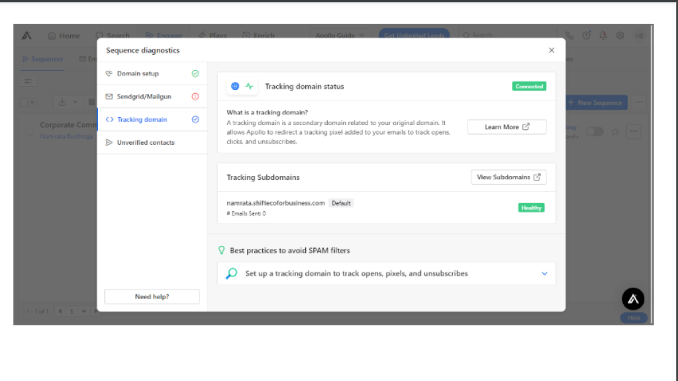Click the filter icon in the background page
The height and width of the screenshot is (381, 678).
coord(28,81)
